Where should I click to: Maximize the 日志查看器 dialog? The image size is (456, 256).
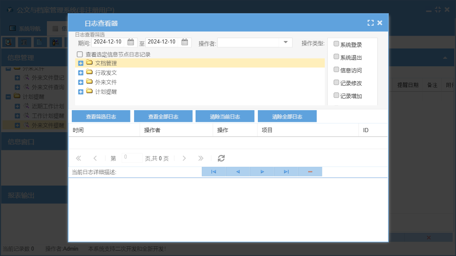pyautogui.click(x=370, y=23)
